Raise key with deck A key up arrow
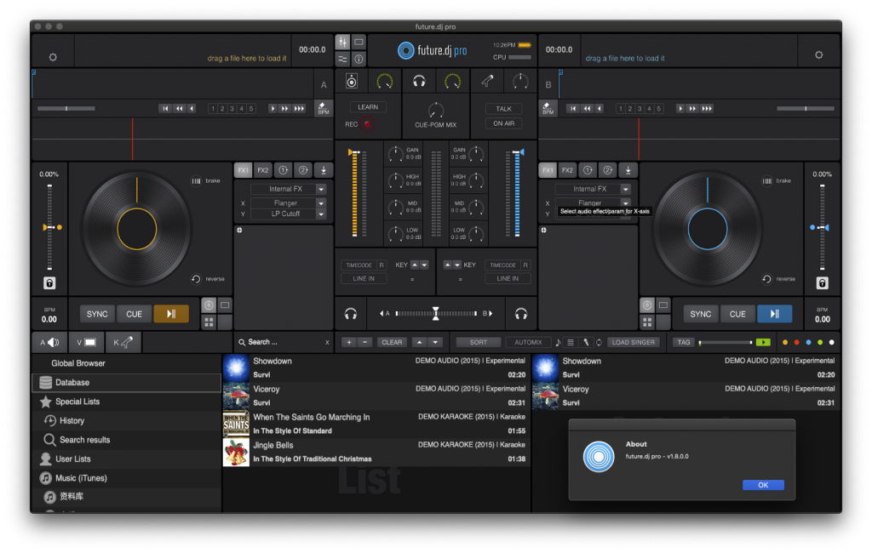Screen dimensions: 872x553 pos(415,265)
